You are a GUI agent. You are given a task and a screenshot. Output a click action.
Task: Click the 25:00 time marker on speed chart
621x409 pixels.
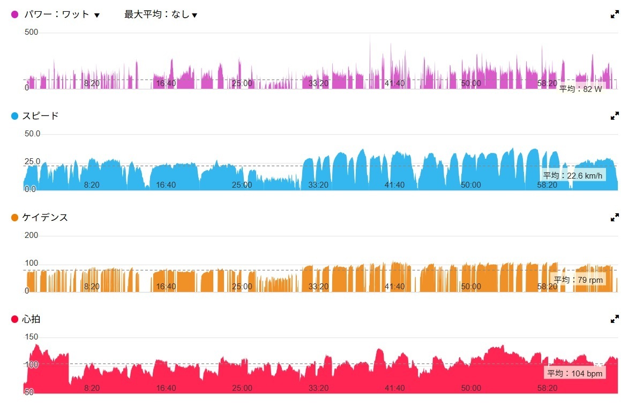tap(242, 185)
